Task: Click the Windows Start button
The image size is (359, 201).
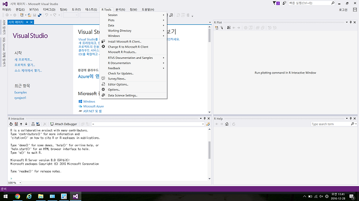Action: pos(5,196)
